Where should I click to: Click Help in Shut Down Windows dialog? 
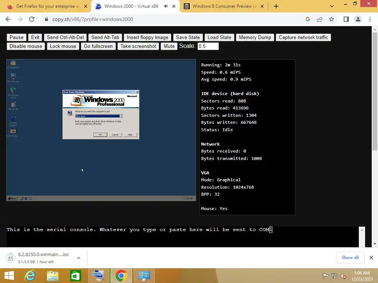tap(130, 135)
